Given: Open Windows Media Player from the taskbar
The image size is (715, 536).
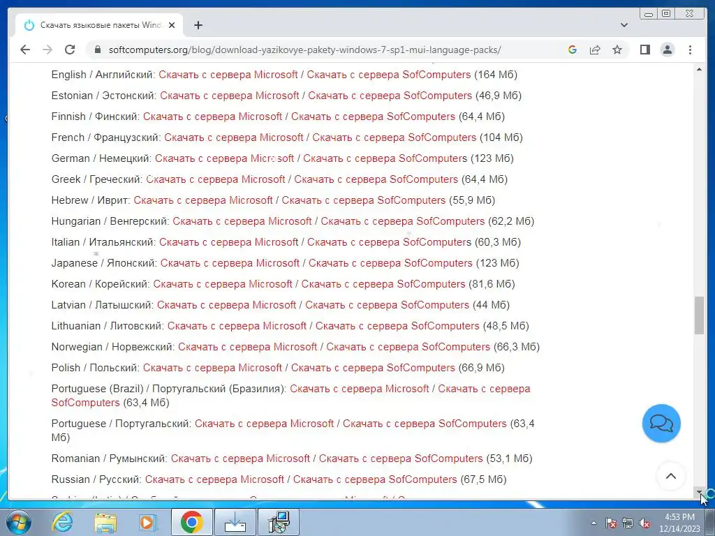Looking at the screenshot, I should point(147,522).
